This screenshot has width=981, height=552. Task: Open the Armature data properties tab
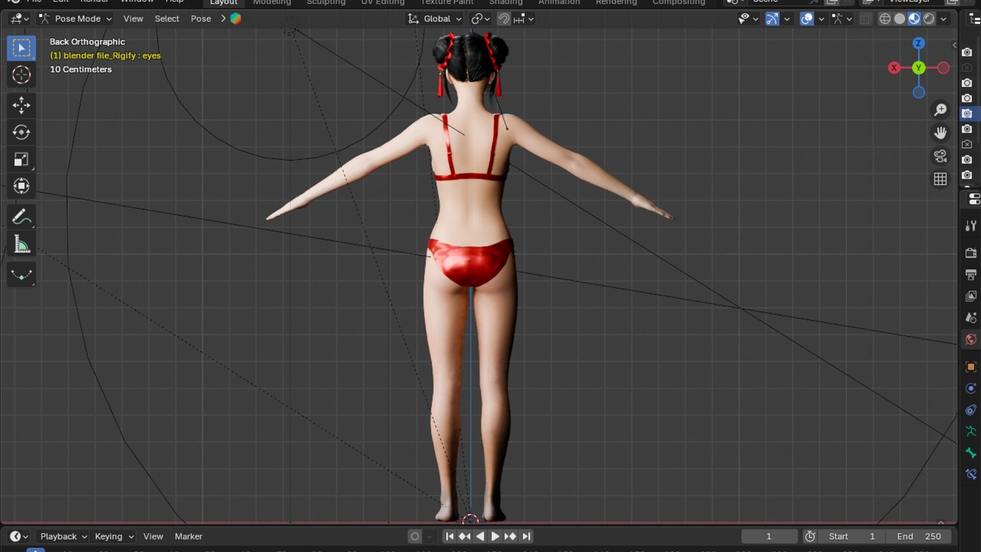coord(971,432)
